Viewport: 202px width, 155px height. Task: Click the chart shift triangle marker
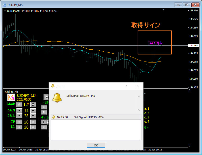point(163,10)
